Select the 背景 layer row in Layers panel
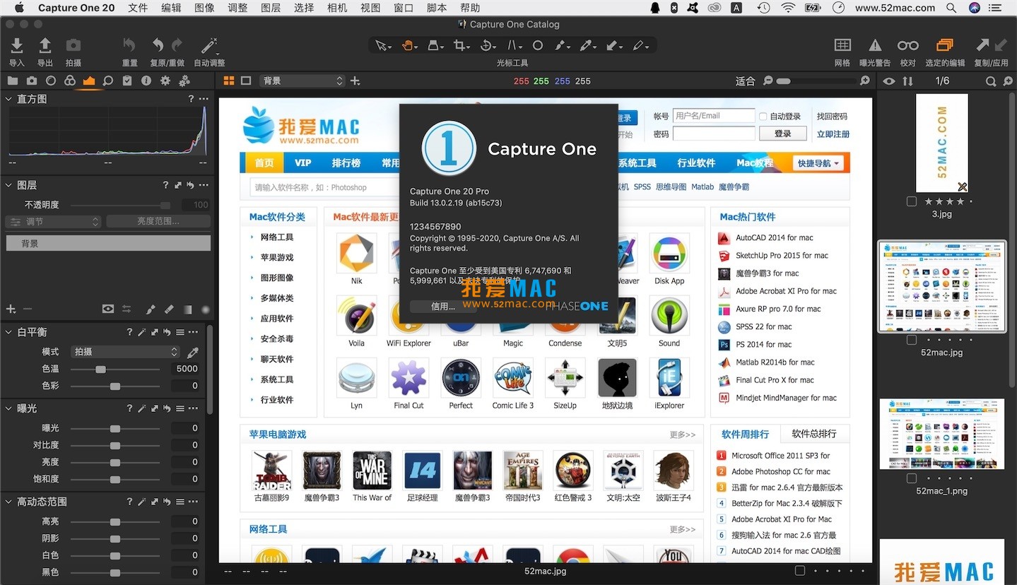1017x585 pixels. pos(108,243)
